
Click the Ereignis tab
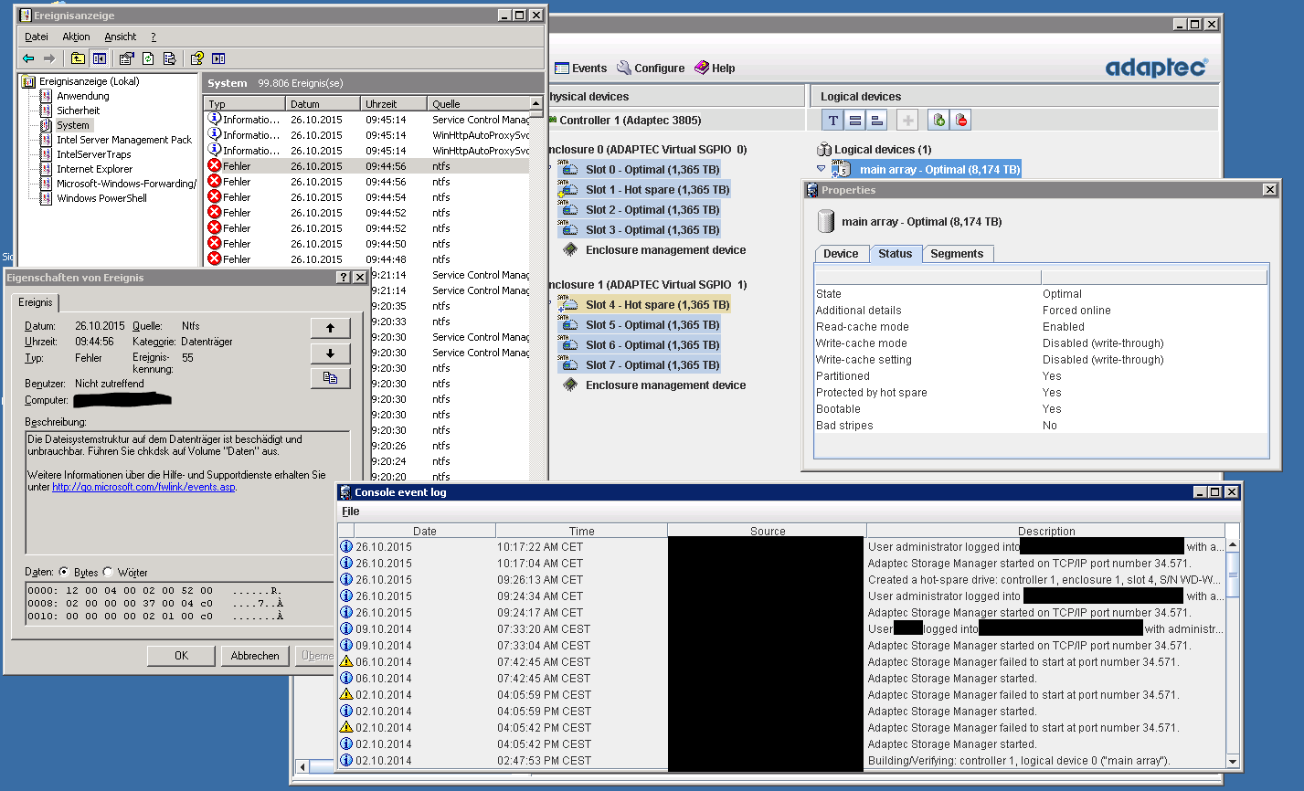(36, 302)
